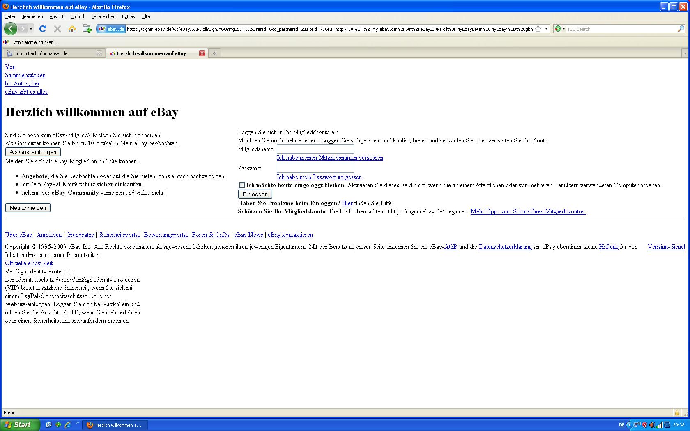Expand hidden quick launch items chevron

pyautogui.click(x=77, y=423)
